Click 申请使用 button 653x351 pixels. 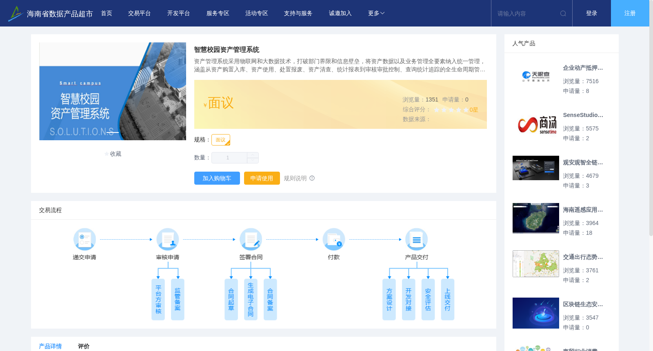262,178
